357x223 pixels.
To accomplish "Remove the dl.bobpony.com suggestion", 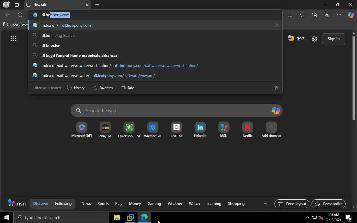I will [x=276, y=25].
